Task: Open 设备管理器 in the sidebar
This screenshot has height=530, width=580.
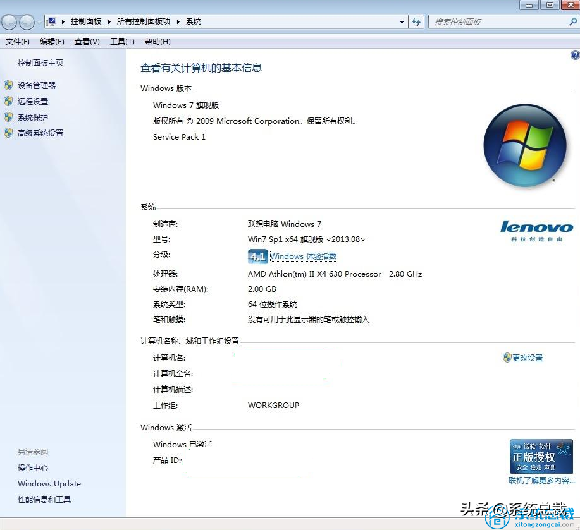Action: point(37,86)
